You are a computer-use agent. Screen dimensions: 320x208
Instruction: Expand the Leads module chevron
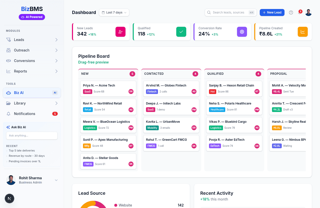click(56, 40)
